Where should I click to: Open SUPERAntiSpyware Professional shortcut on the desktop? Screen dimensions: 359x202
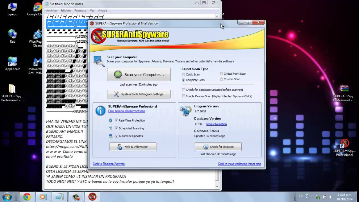[344, 147]
